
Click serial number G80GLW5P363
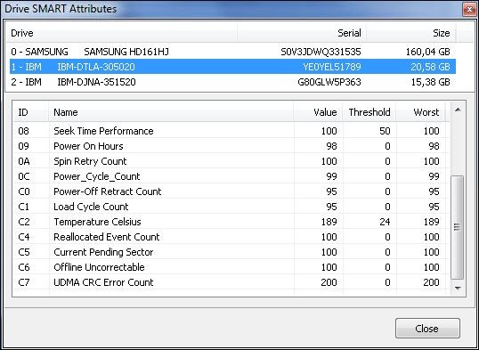[329, 82]
